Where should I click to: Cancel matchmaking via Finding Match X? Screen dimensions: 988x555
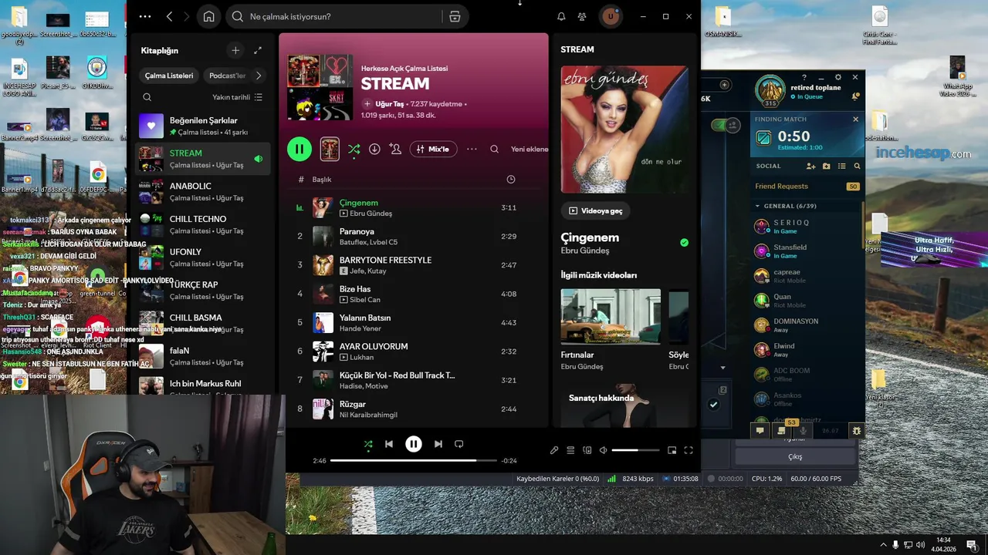pyautogui.click(x=855, y=119)
